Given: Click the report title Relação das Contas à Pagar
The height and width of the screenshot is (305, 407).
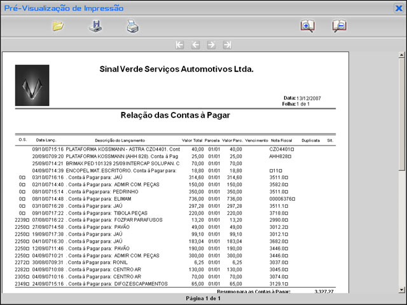Looking at the screenshot, I should pyautogui.click(x=175, y=116).
